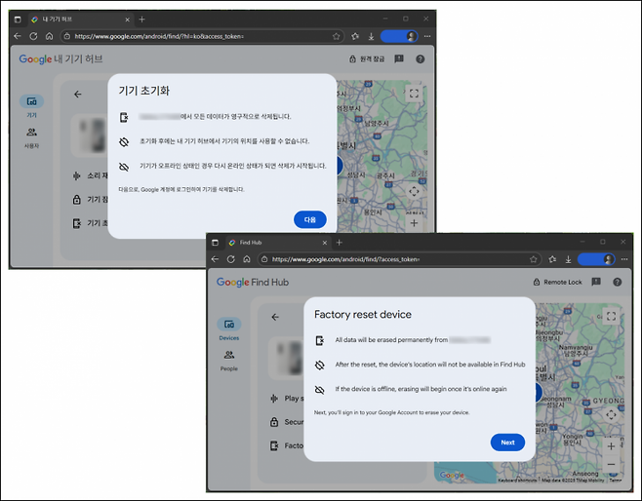Click Next in Factory reset device dialog

click(507, 442)
